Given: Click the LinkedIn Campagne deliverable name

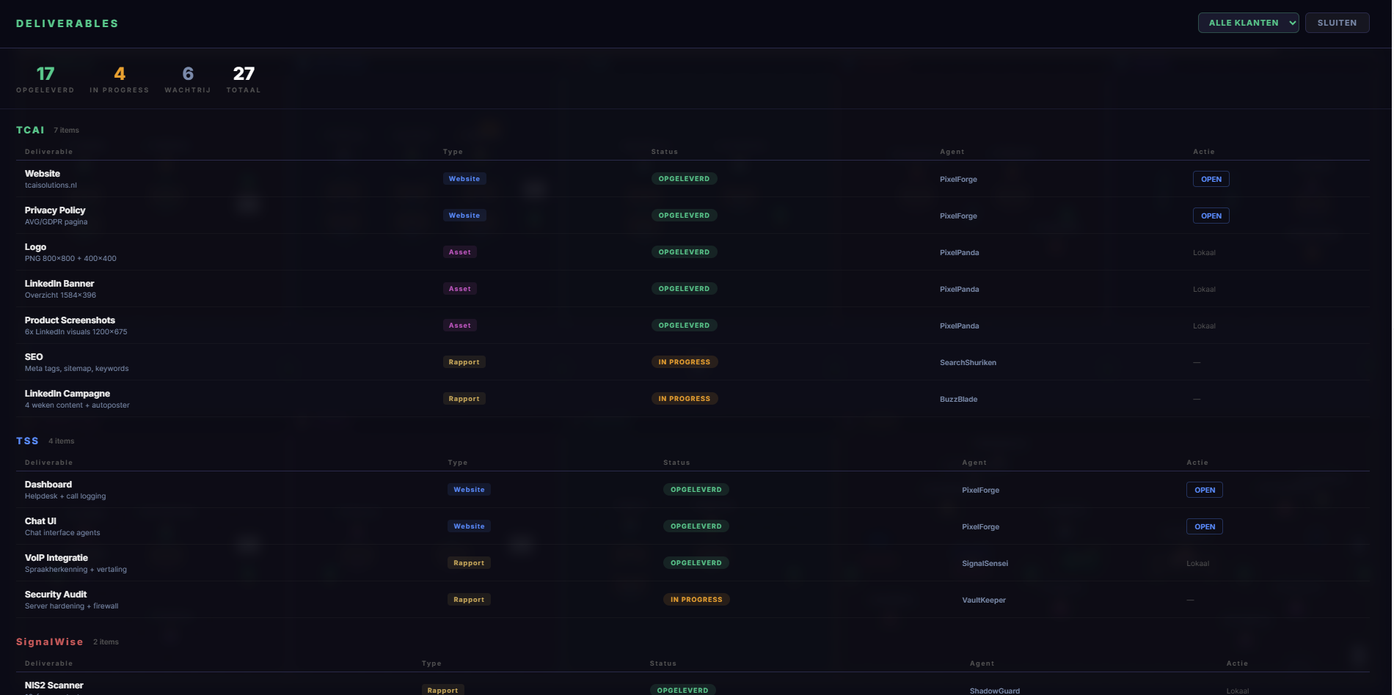Looking at the screenshot, I should click(x=67, y=394).
